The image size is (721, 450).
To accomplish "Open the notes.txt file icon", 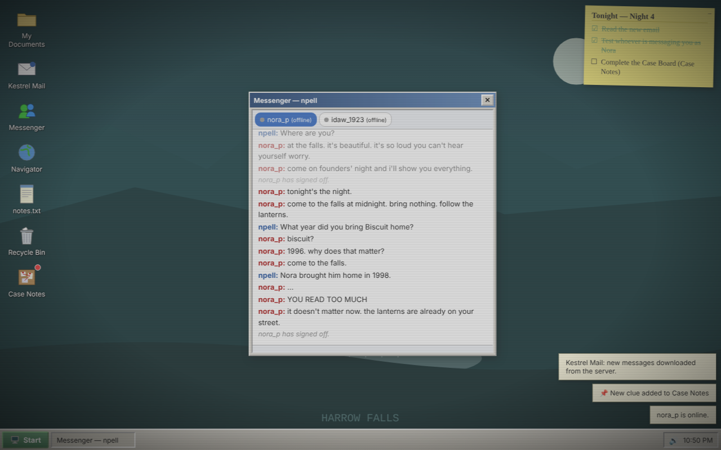I will click(26, 194).
